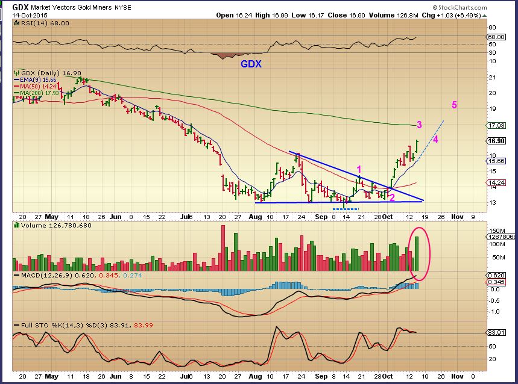The height and width of the screenshot is (384, 518).
Task: Click the 68.00 RSI tag on the right axis
Action: click(496, 37)
